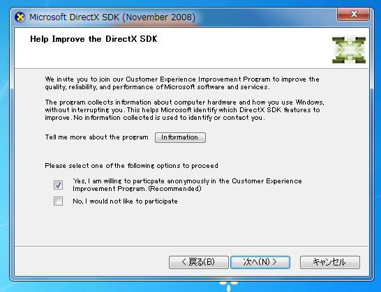
Task: Uncheck the Yes, willing to participate checkbox
Action: point(58,185)
